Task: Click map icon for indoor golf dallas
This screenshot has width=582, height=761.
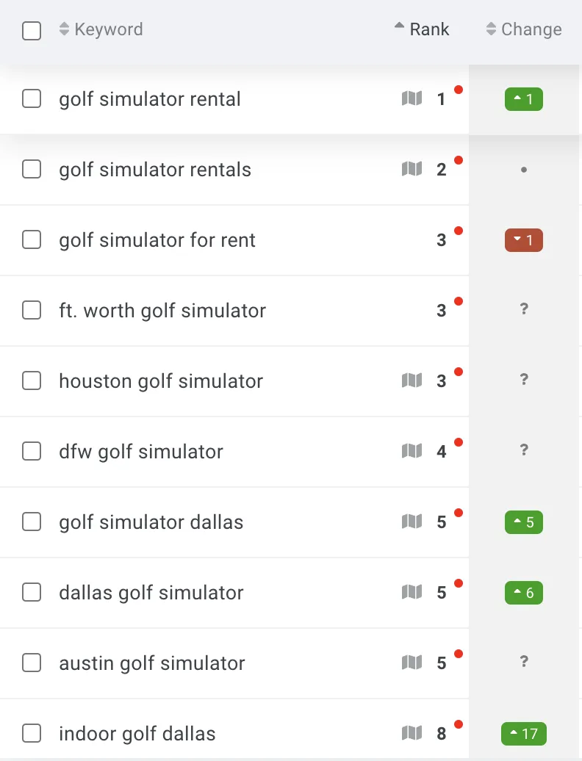Action: [x=412, y=733]
